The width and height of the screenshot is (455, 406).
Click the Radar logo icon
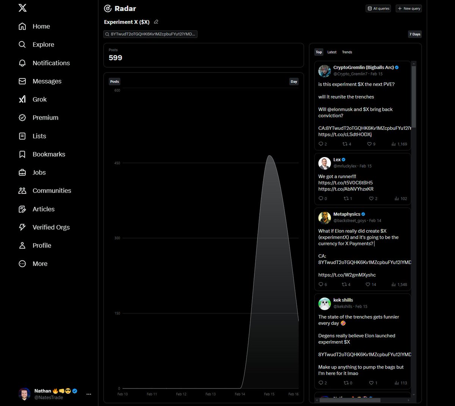tap(108, 8)
